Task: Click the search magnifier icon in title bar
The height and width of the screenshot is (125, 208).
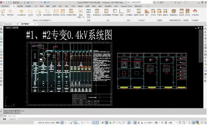Action: coord(155,2)
